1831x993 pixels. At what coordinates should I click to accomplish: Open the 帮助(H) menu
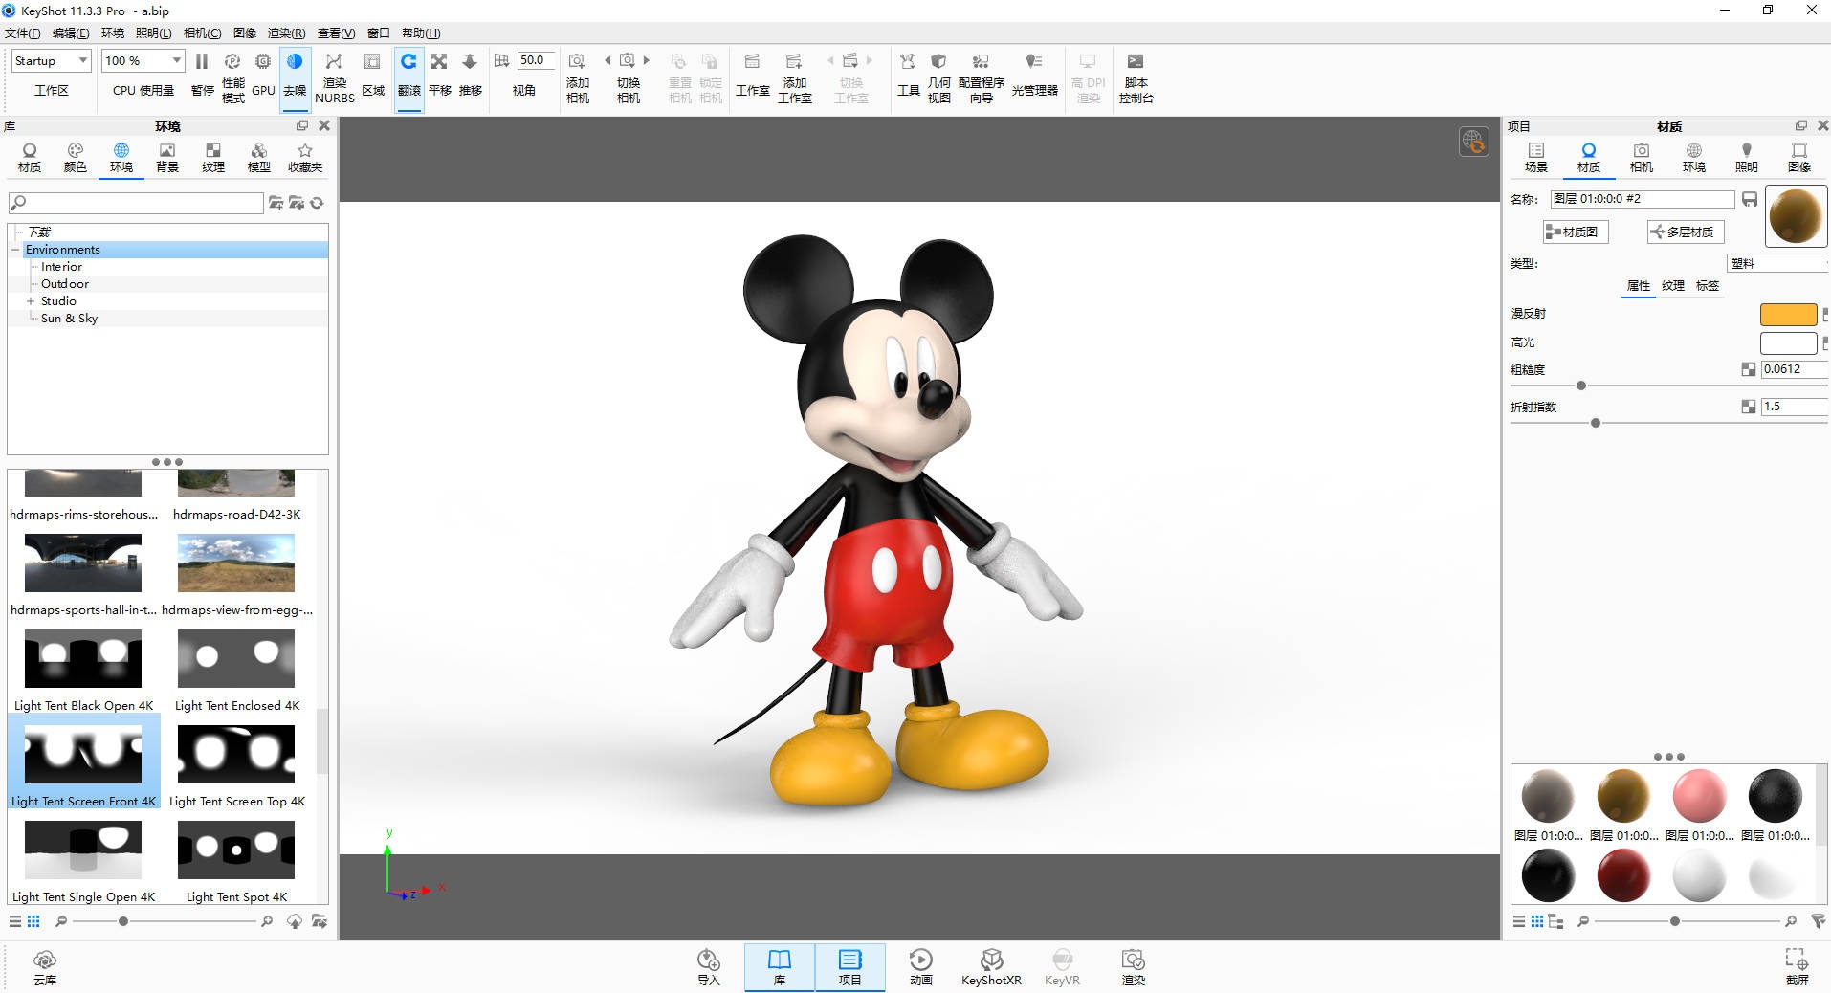tap(421, 33)
